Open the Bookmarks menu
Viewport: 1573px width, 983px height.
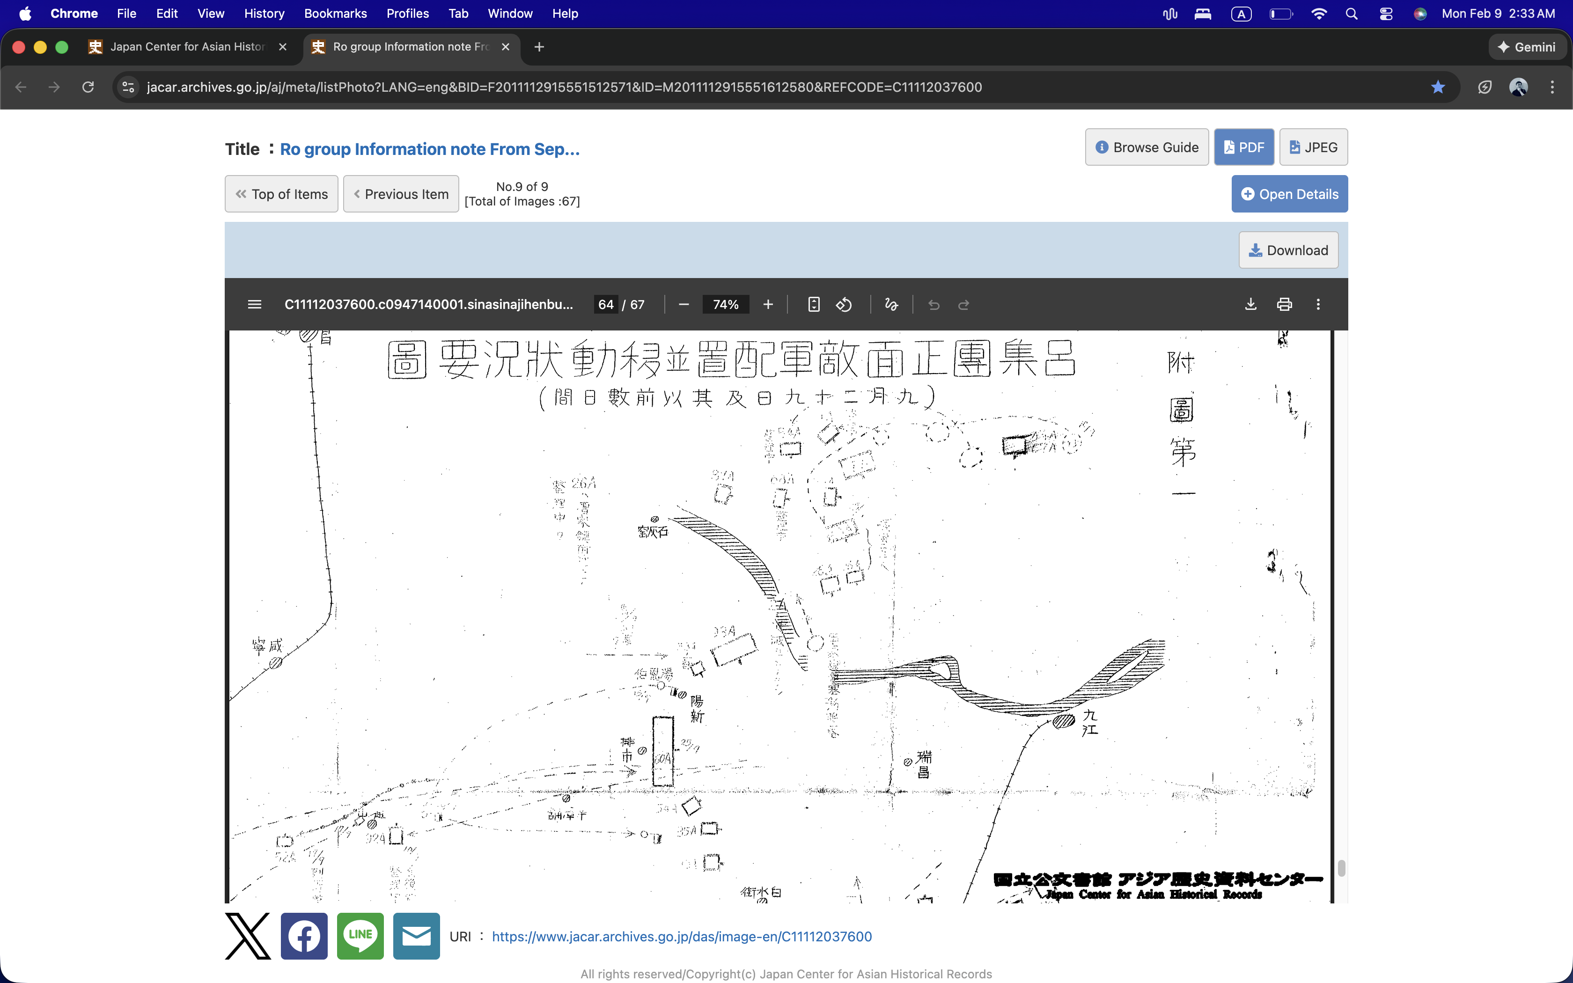tap(335, 14)
